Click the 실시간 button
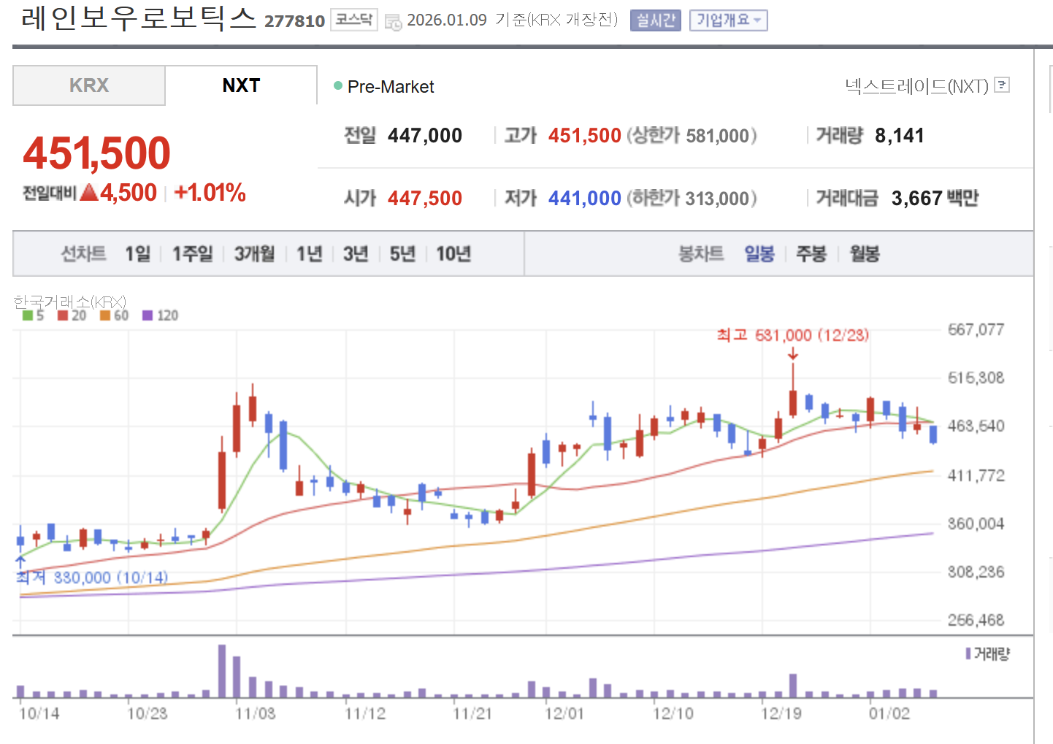Image resolution: width=1053 pixels, height=744 pixels. (x=655, y=20)
